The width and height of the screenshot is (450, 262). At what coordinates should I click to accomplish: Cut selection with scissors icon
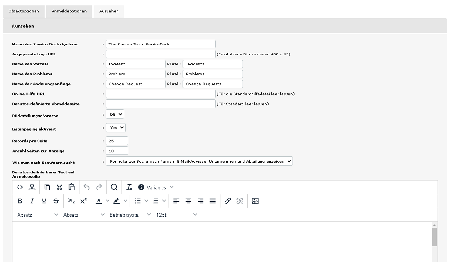(59, 187)
